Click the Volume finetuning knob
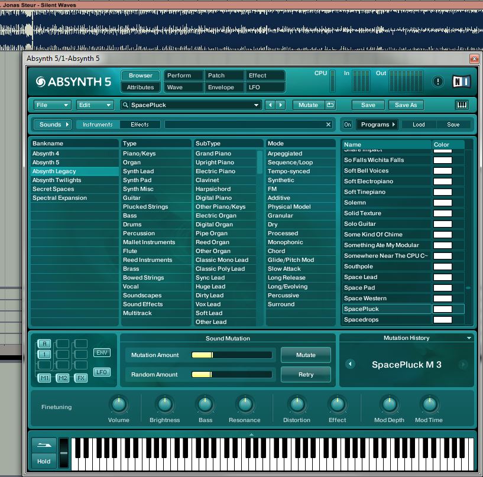The height and width of the screenshot is (477, 483). pos(119,404)
